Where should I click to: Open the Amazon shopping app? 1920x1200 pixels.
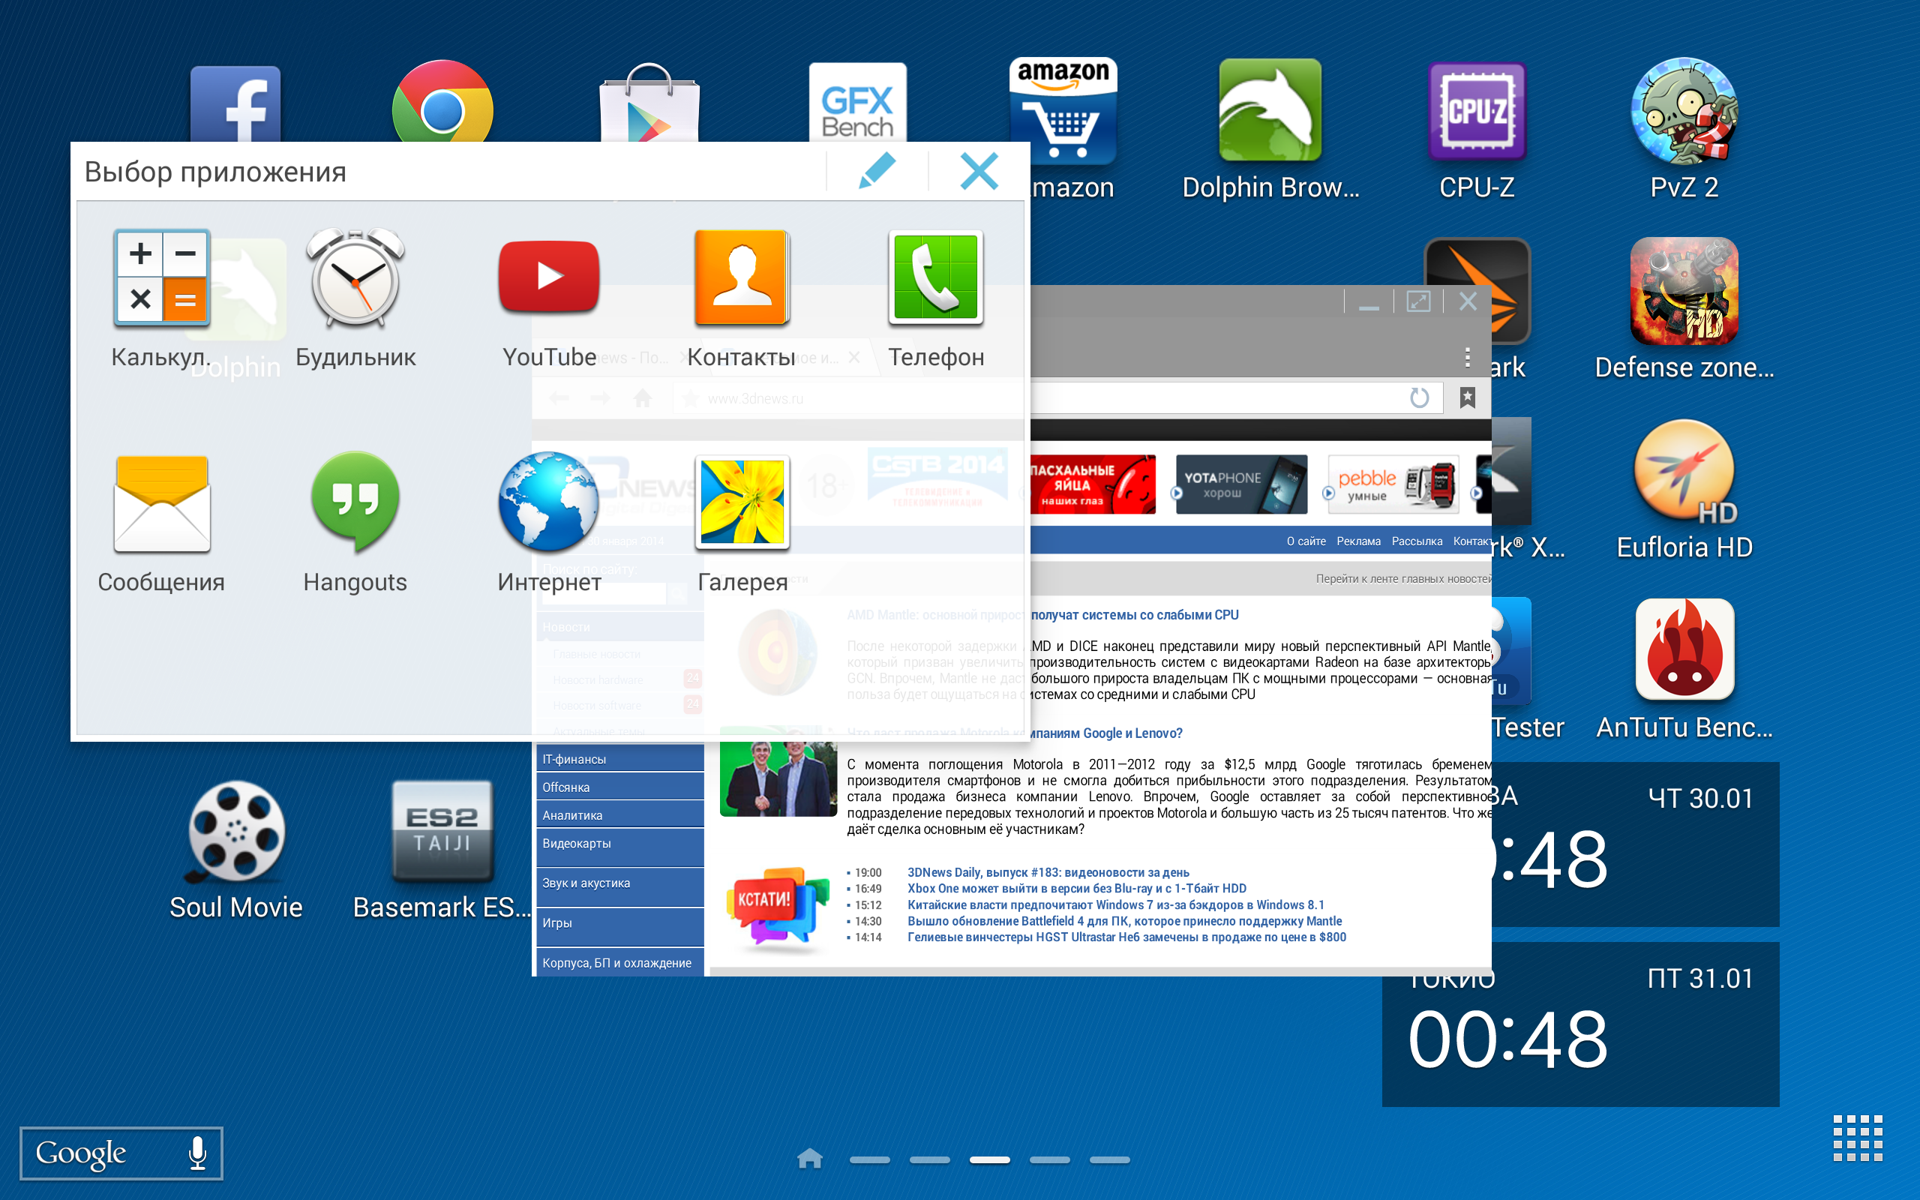coord(1063,111)
